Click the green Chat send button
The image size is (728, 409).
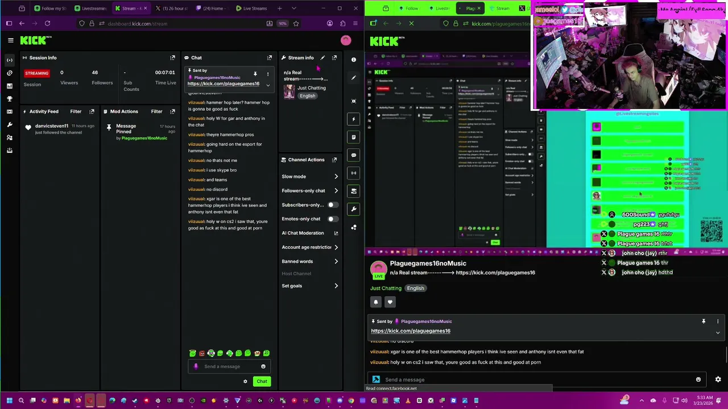click(262, 382)
